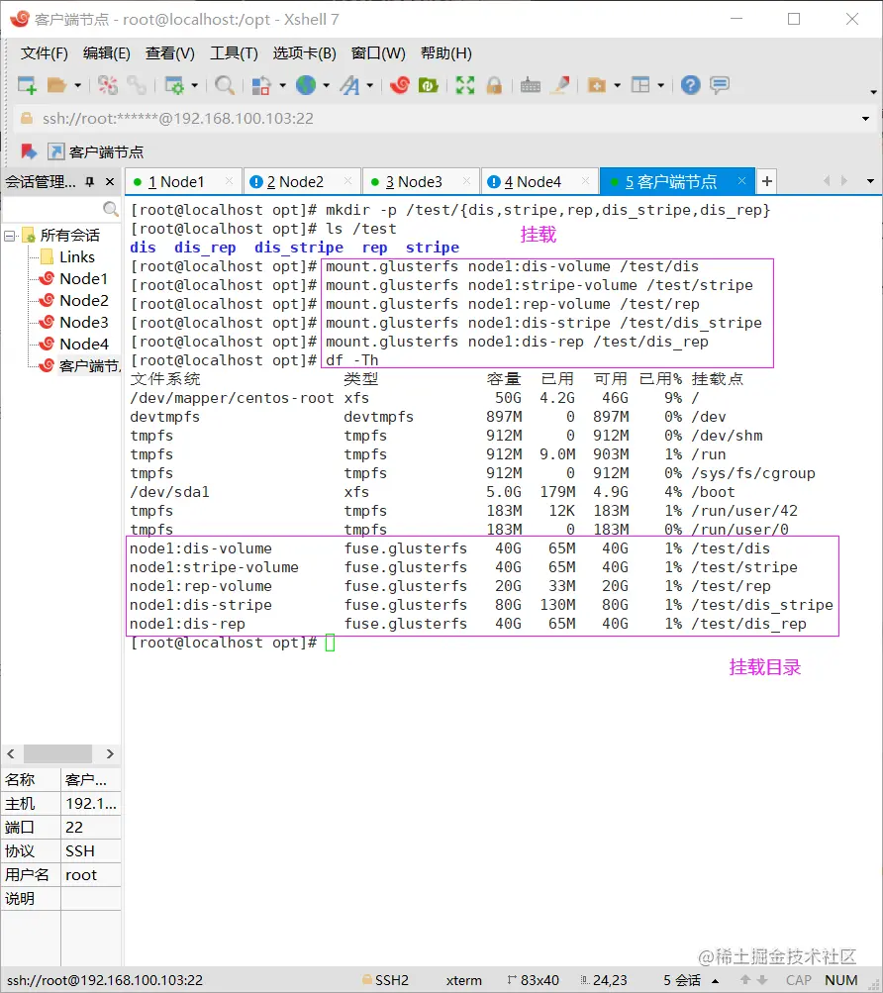Open the 查看(V) menu
The height and width of the screenshot is (993, 883).
coord(169,53)
